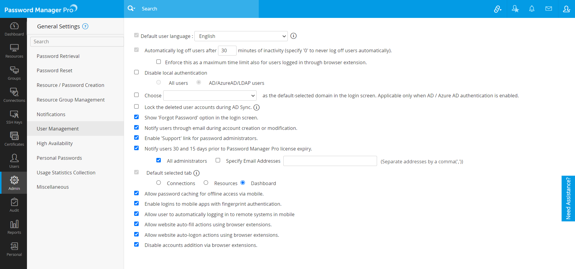575x269 pixels.
Task: Enable Disable local authentication checkbox
Action: click(137, 72)
